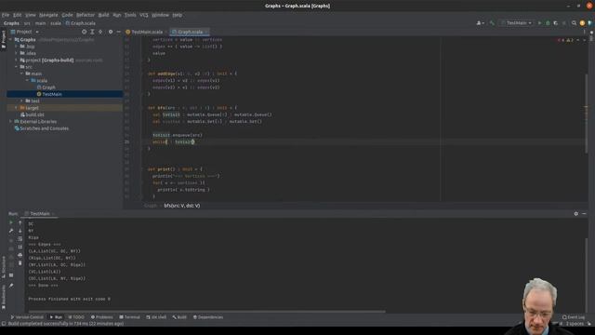Open the File menu
Image resolution: width=595 pixels, height=335 pixels.
tap(6, 15)
